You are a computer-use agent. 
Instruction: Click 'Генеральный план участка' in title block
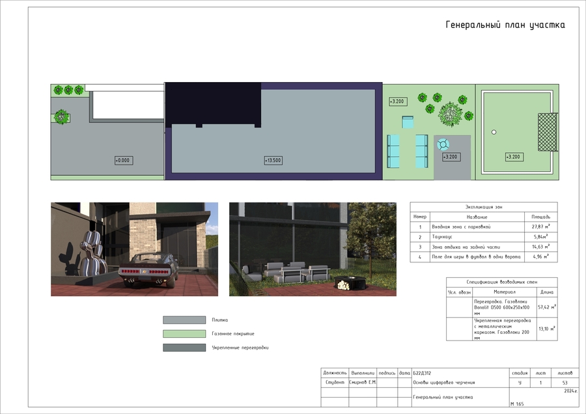(x=443, y=397)
